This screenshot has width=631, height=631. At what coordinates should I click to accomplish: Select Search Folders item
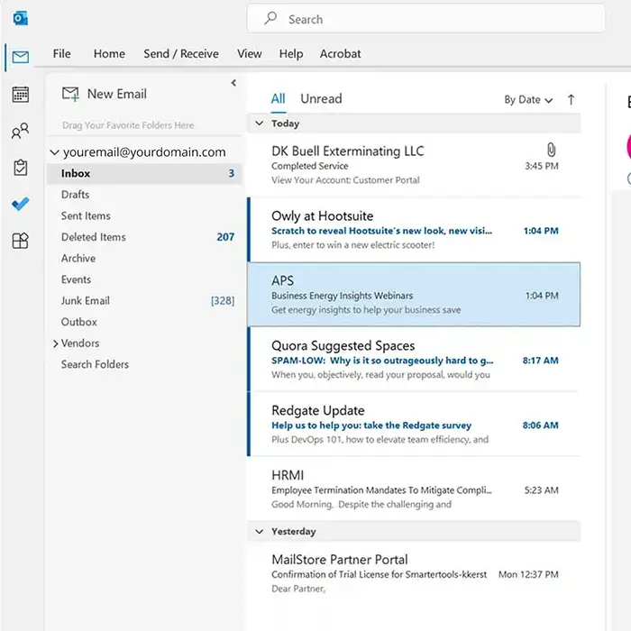[144, 364]
